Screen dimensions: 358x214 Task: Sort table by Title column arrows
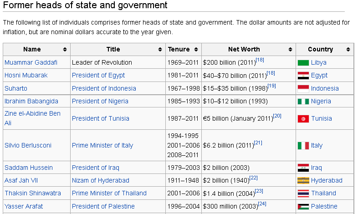160,50
